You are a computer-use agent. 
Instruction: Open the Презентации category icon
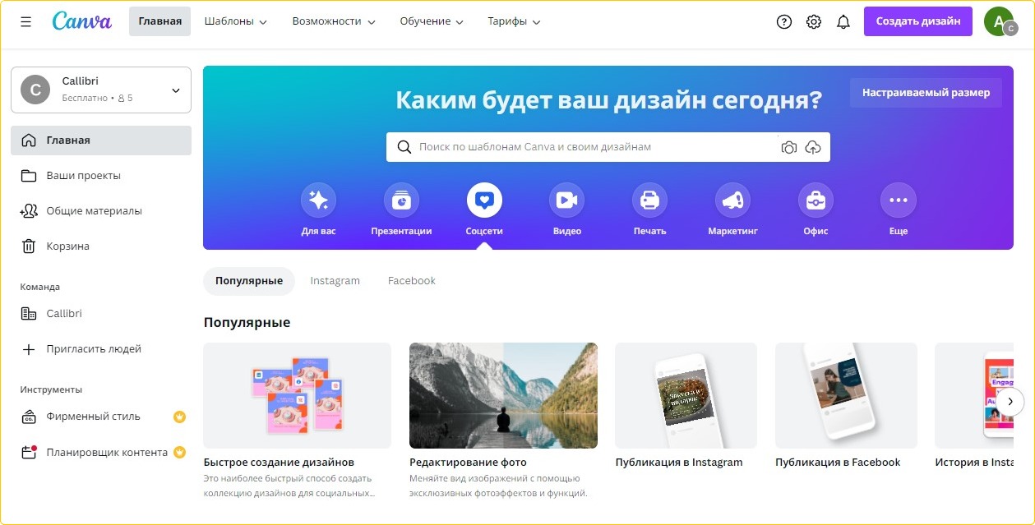point(401,200)
